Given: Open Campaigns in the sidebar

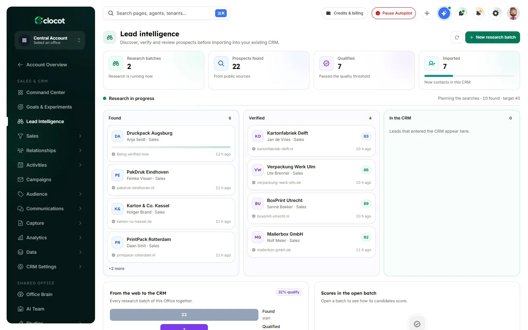Looking at the screenshot, I should (x=50, y=180).
